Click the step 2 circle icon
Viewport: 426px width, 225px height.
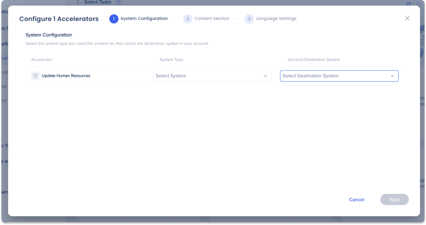point(188,19)
